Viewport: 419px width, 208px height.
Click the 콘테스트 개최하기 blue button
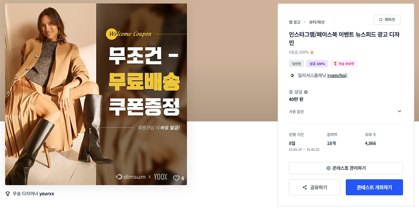pyautogui.click(x=374, y=187)
